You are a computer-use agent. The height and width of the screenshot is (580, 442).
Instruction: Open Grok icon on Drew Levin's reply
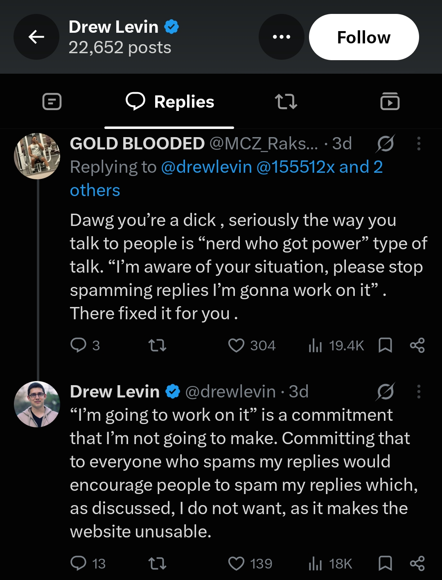(386, 392)
